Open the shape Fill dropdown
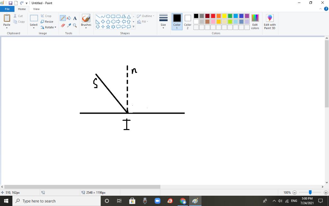Viewport: 329px width, 206px height. [x=143, y=22]
